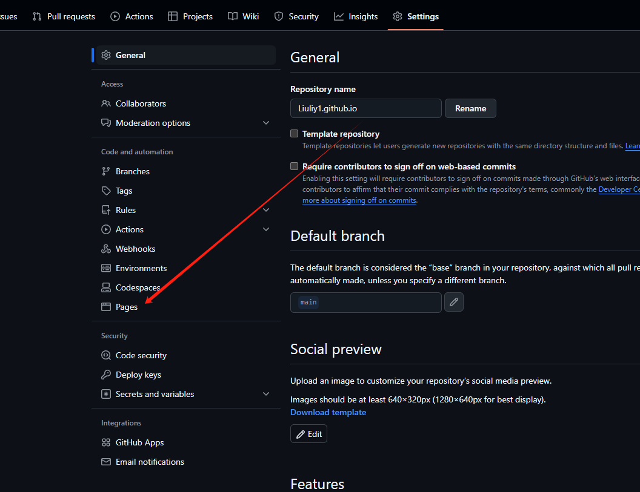Viewport: 640px width, 492px height.
Task: Open the Download template link
Action: [328, 412]
